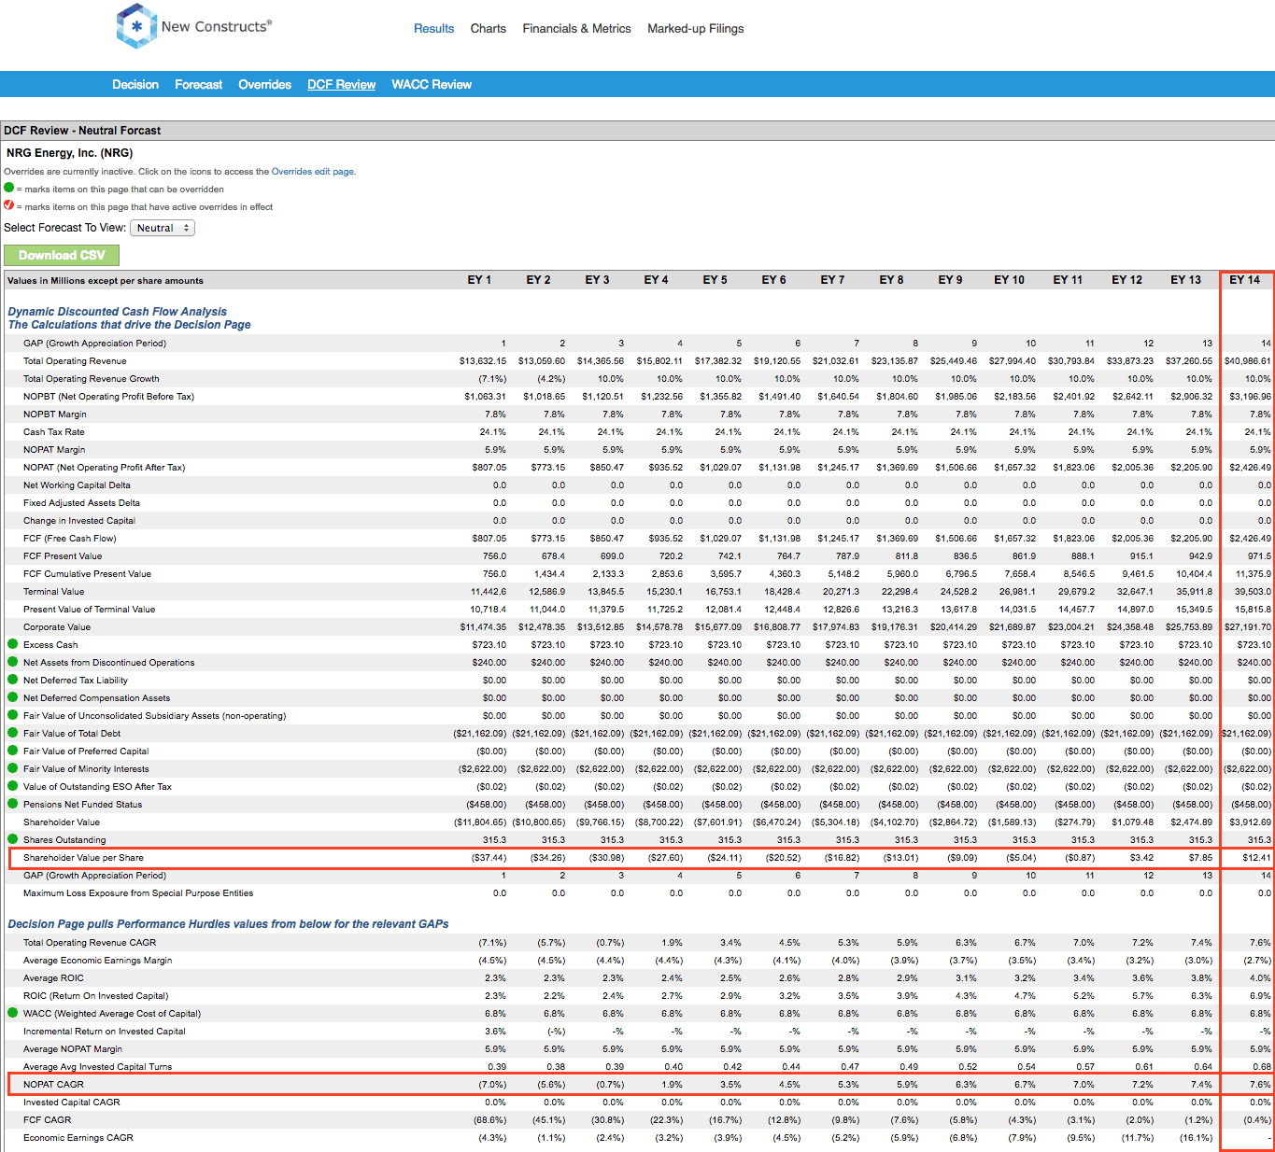Screen dimensions: 1275x1152
Task: Go to the Forecast subpage
Action: [x=199, y=84]
